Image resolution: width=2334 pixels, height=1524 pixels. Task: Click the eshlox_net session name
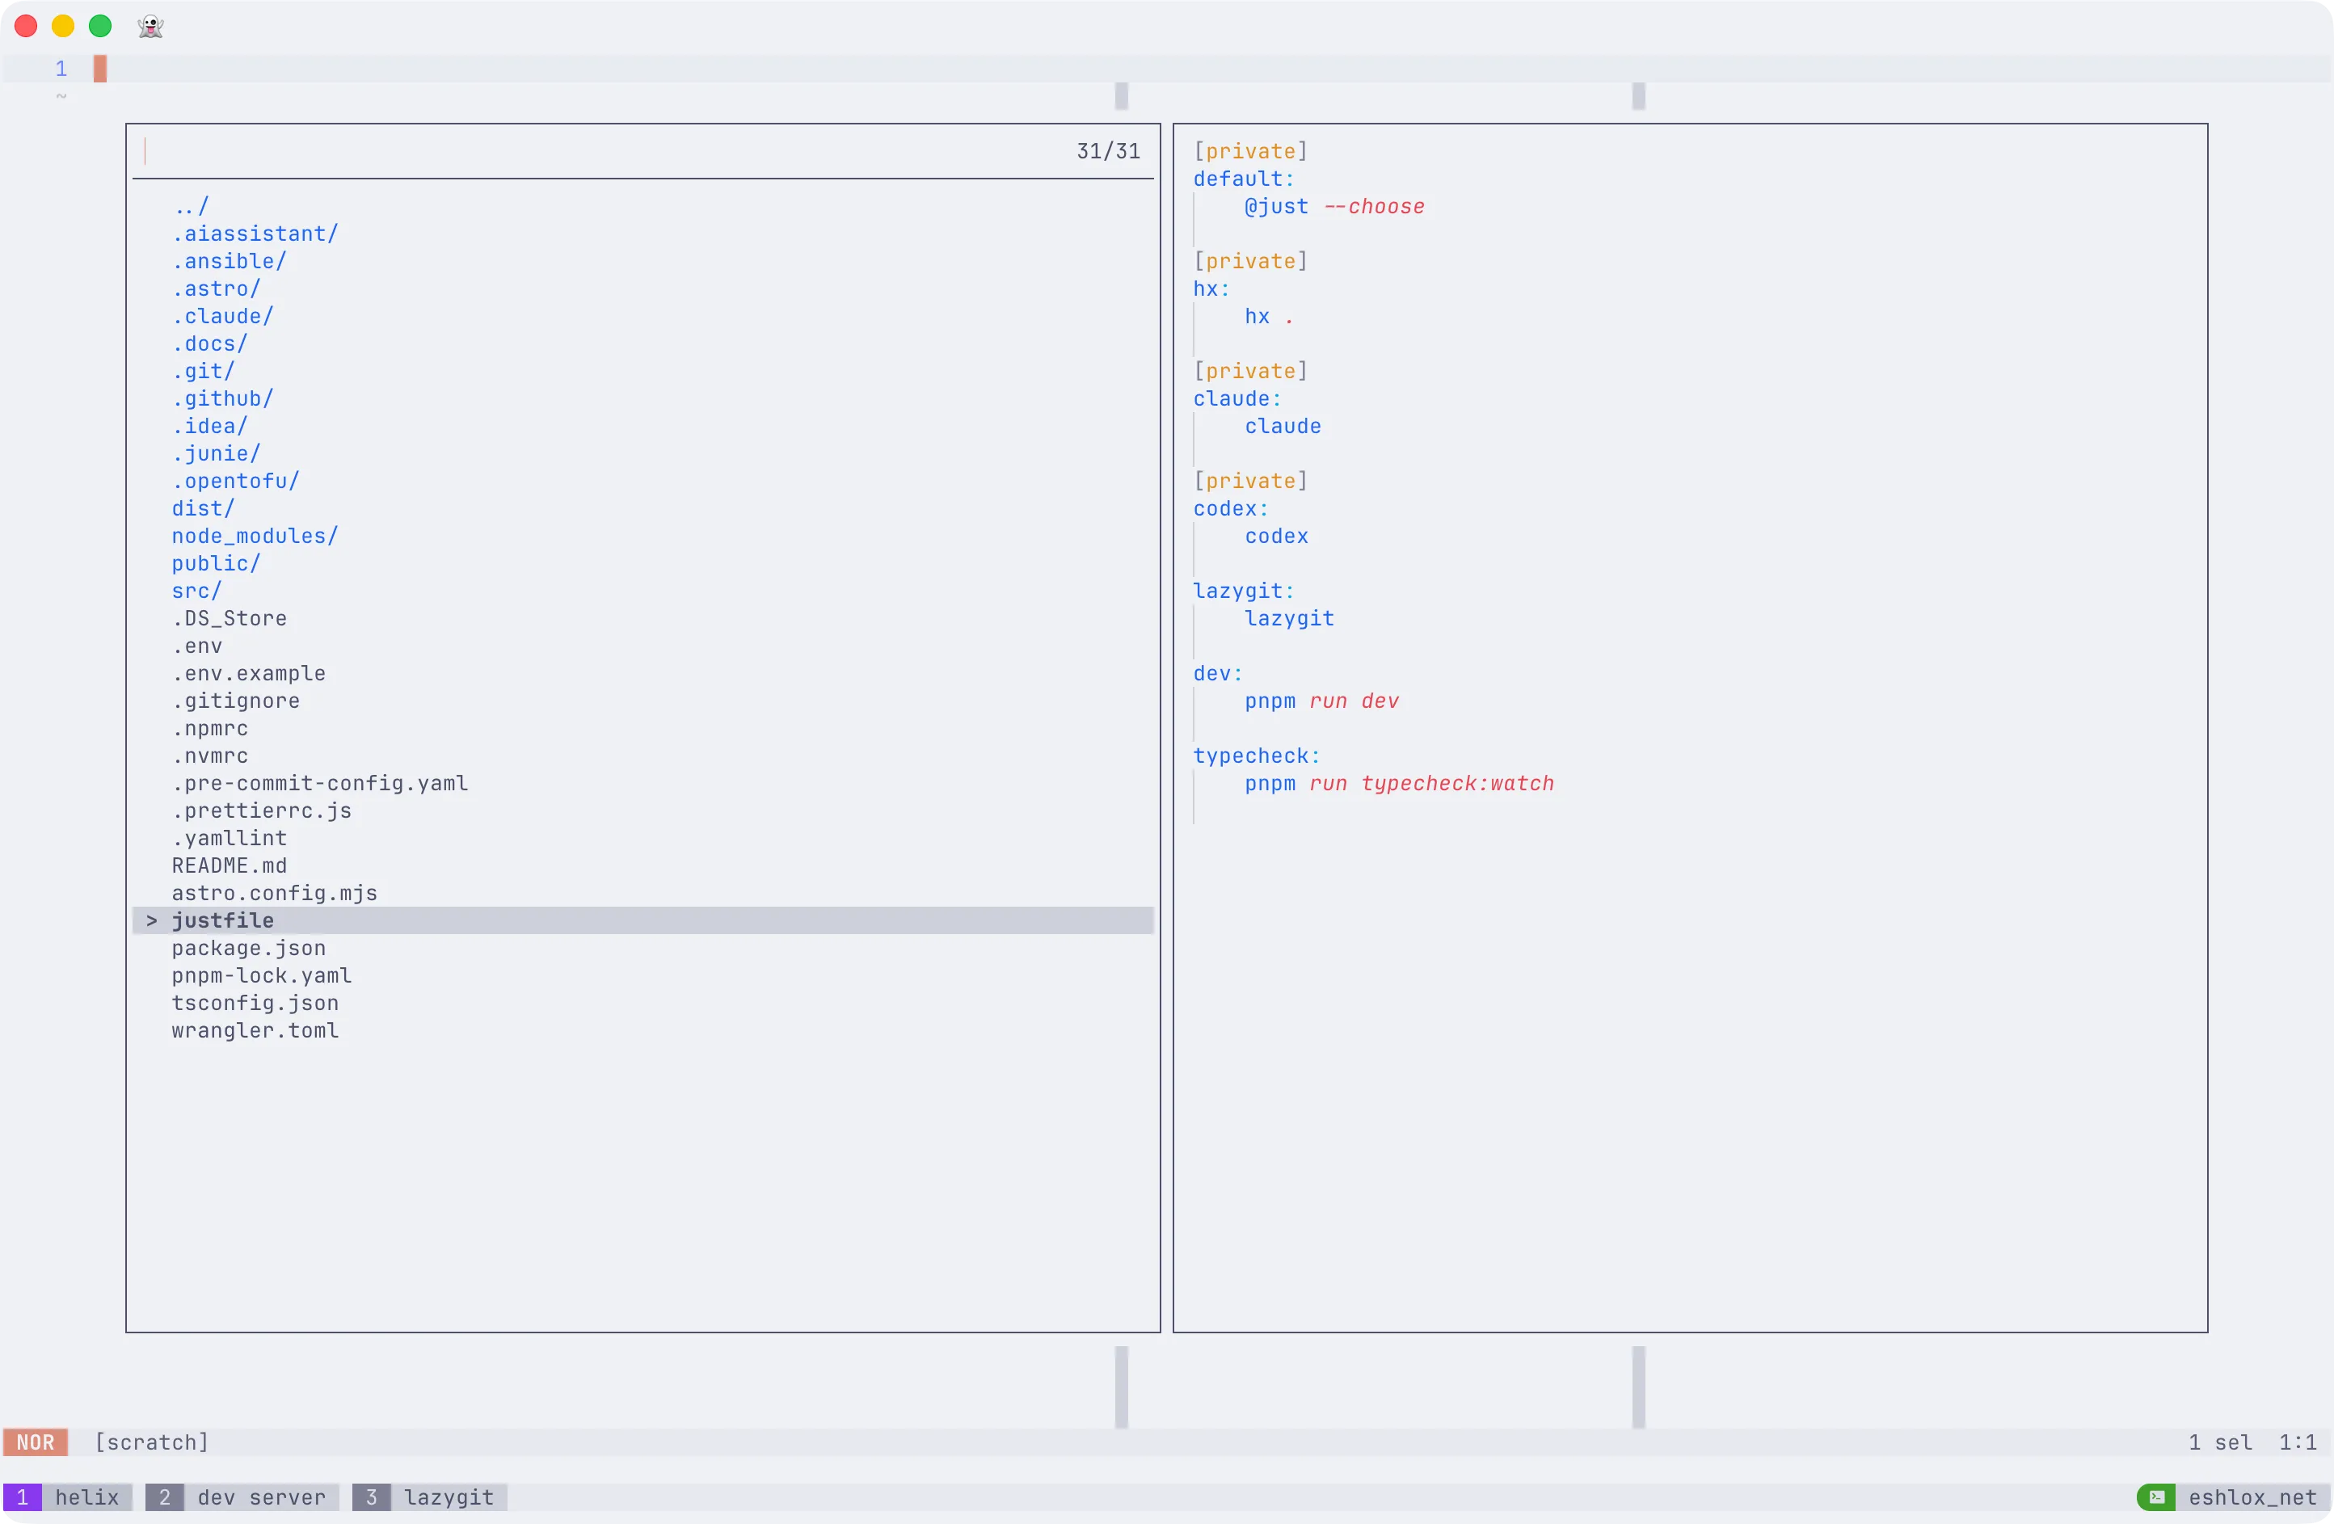point(2252,1497)
